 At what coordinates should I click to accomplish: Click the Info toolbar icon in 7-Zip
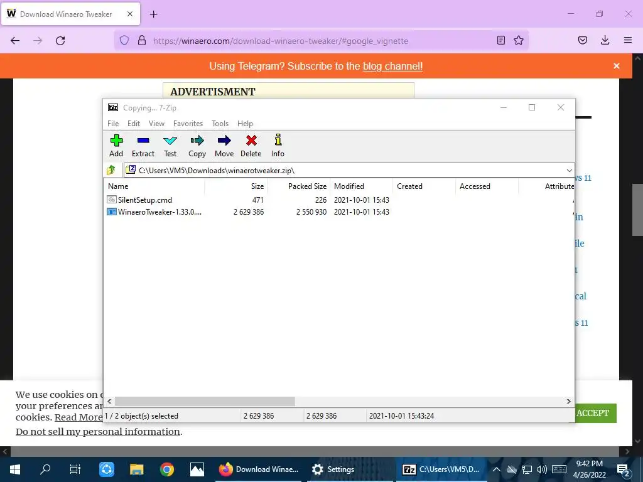[278, 146]
